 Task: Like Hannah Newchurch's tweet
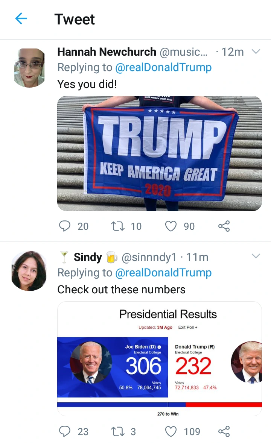pos(171,226)
